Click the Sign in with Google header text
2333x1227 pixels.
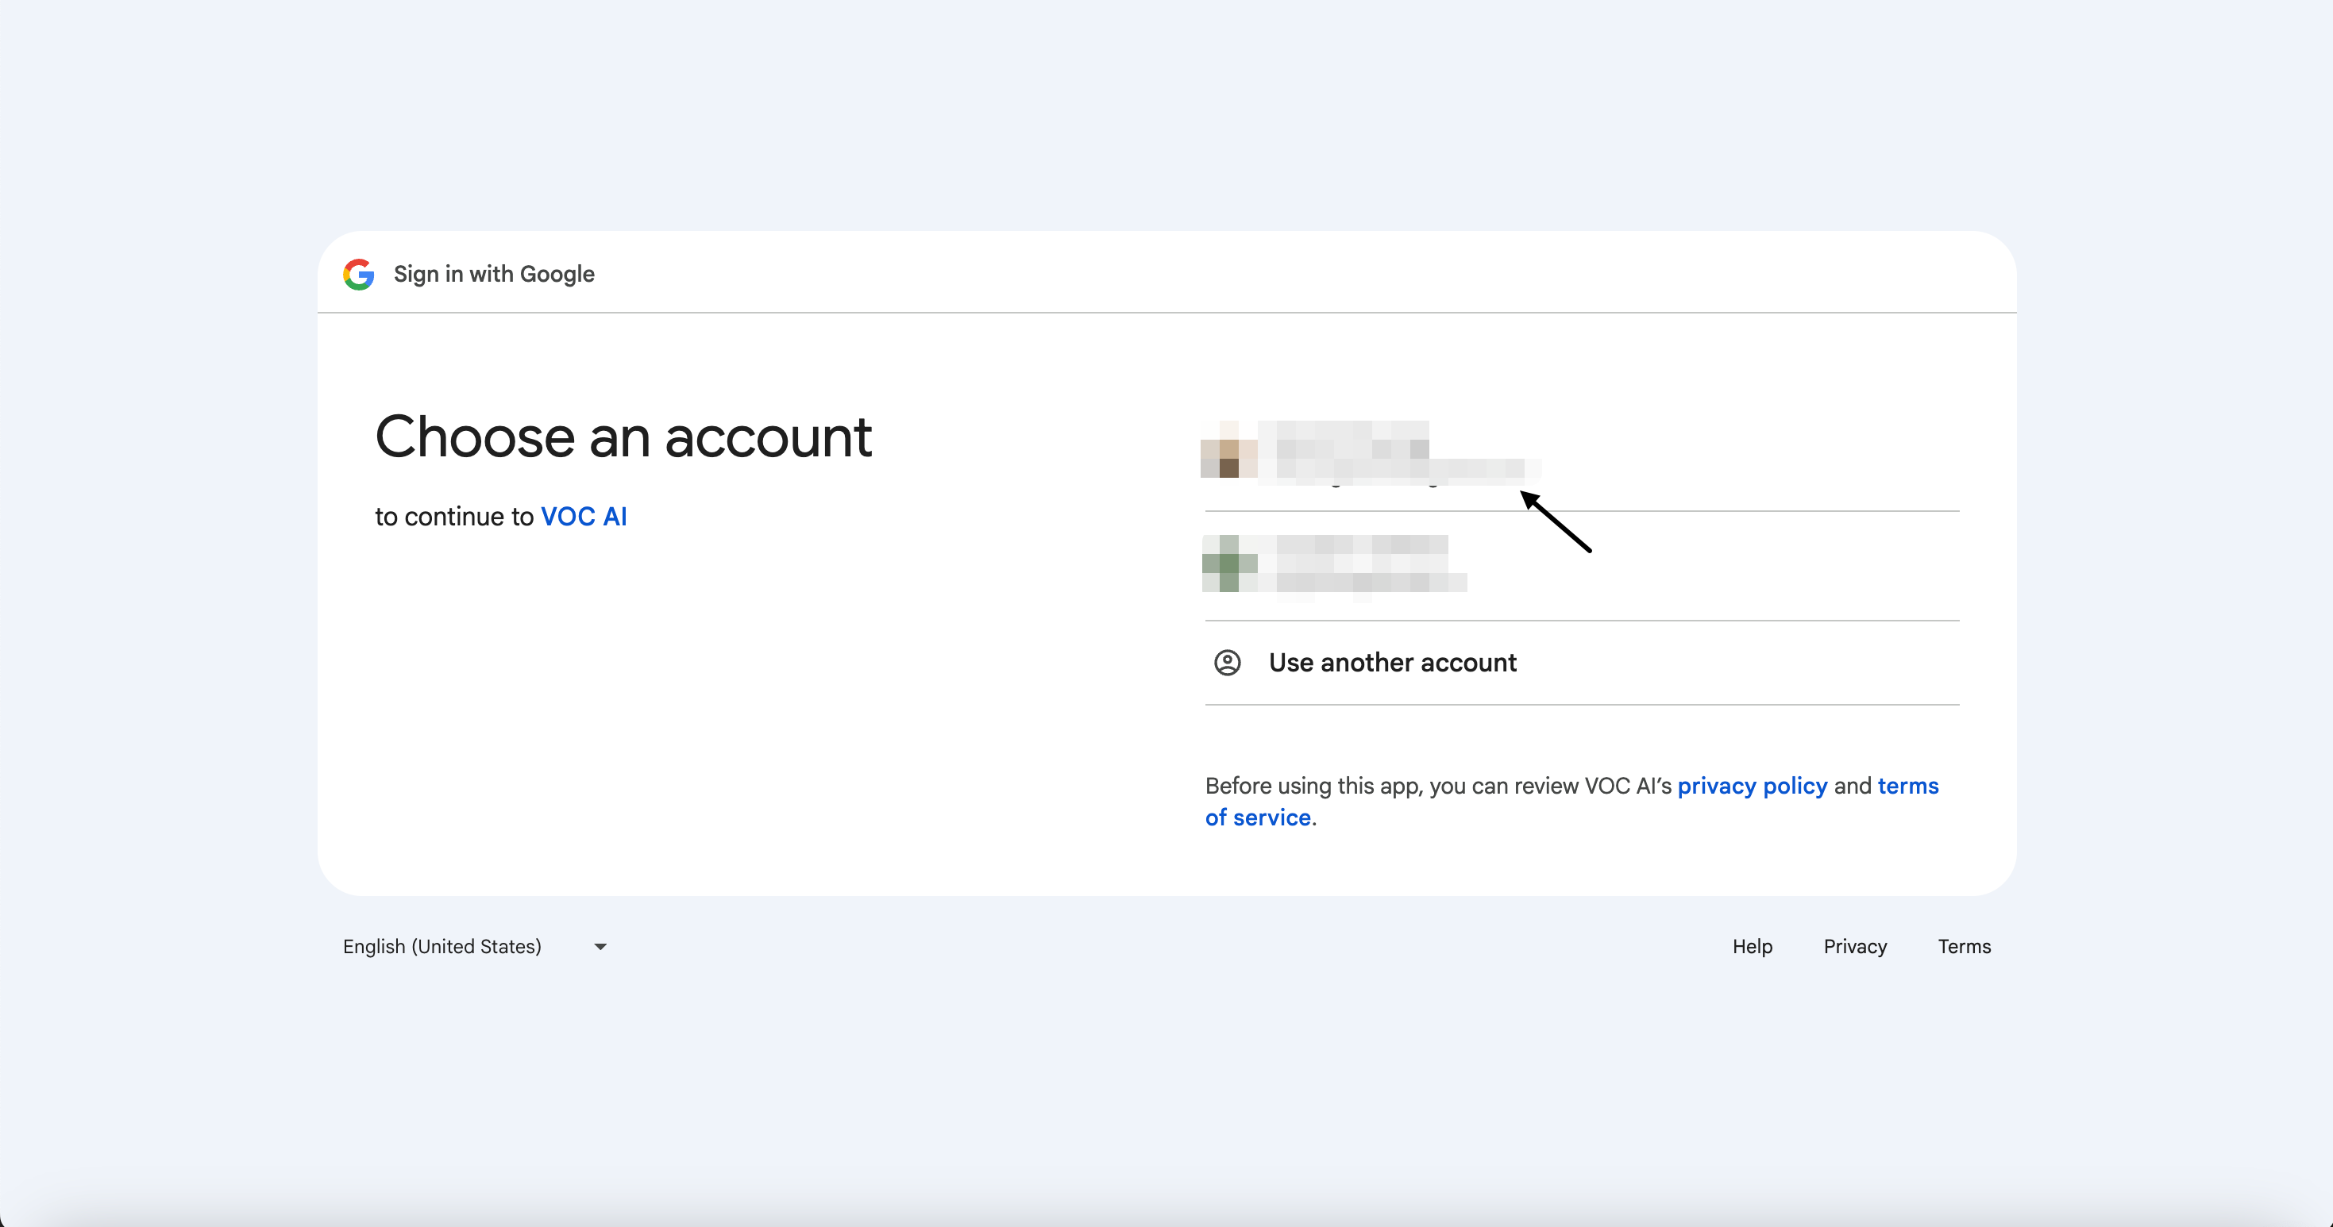494,274
